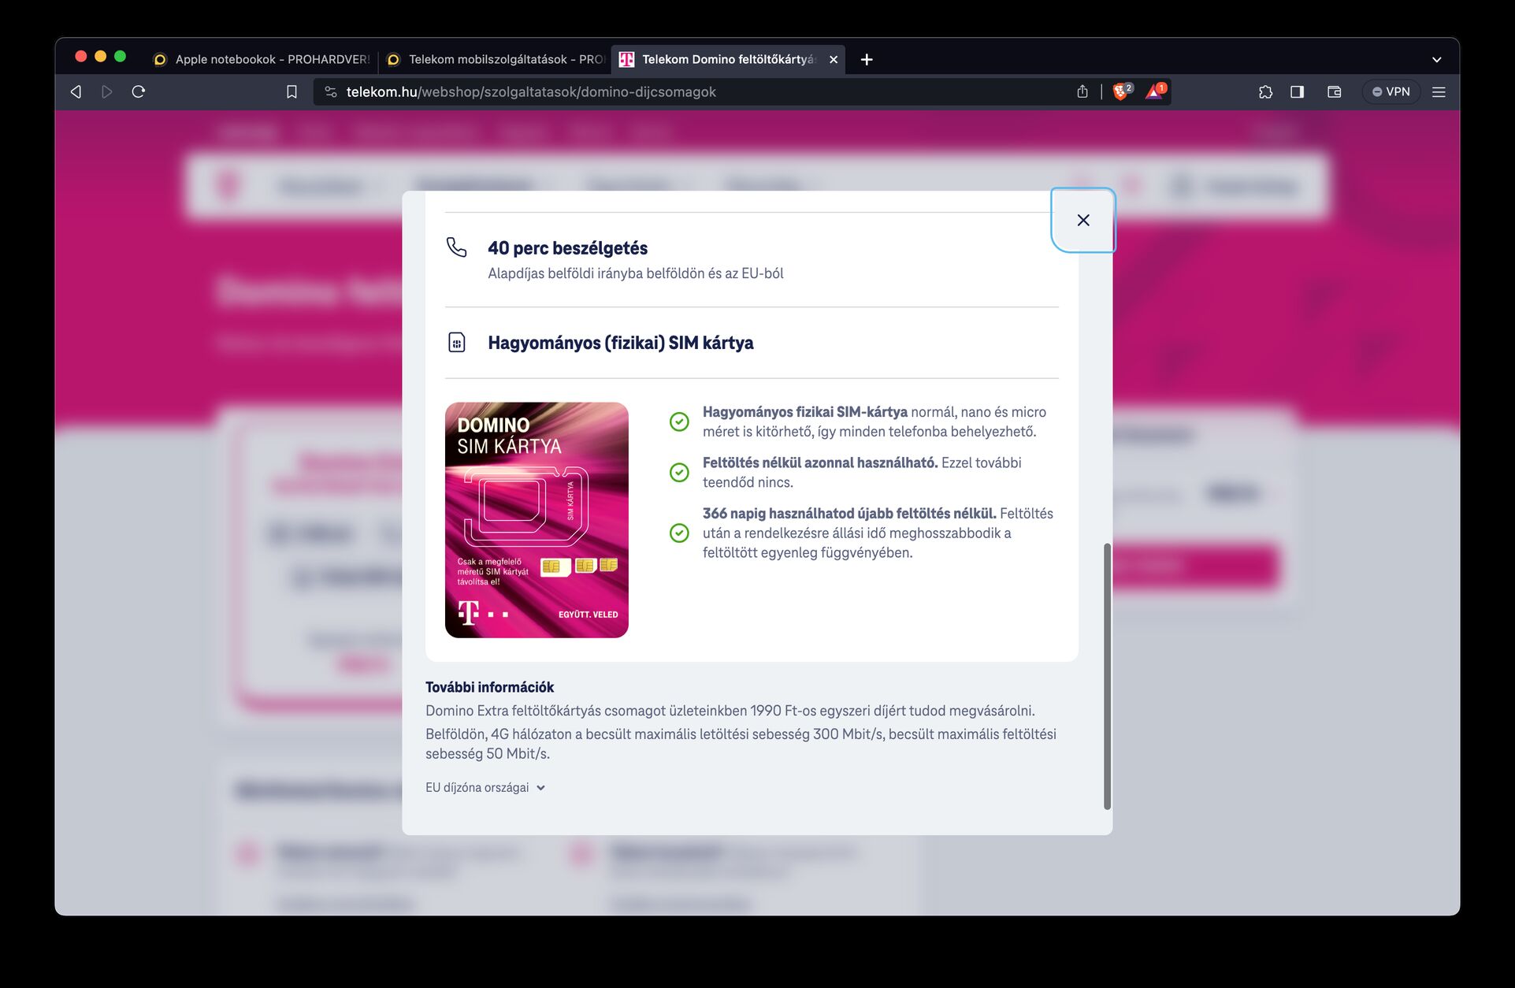Click the 'Domino Extra feltöltőkártyás csomagot' sentence
The image size is (1515, 988).
pyautogui.click(x=730, y=711)
